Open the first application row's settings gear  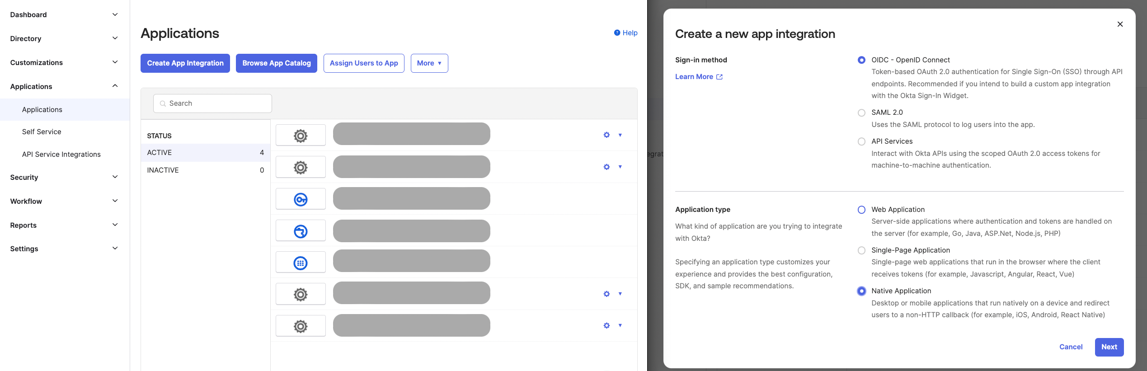coord(606,135)
